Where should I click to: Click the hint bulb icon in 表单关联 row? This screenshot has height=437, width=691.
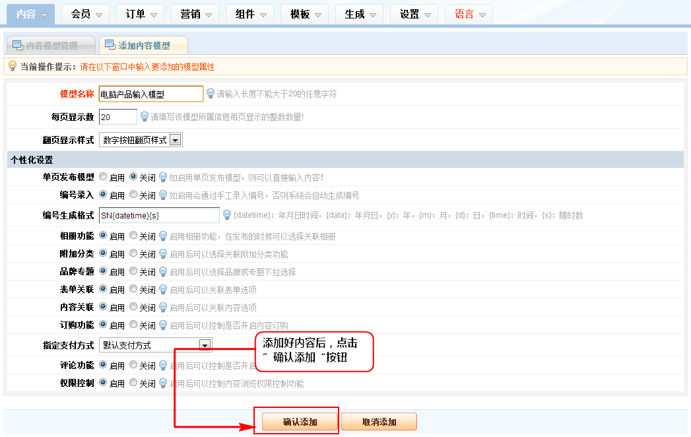pos(163,289)
